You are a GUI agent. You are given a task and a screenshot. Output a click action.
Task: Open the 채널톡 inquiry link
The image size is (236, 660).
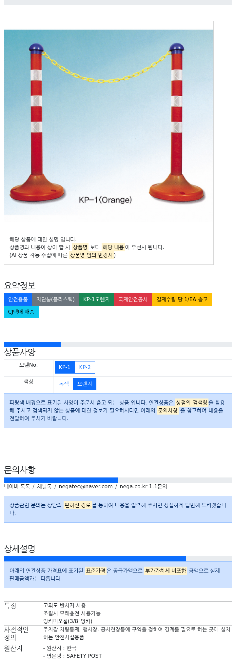pyautogui.click(x=44, y=487)
